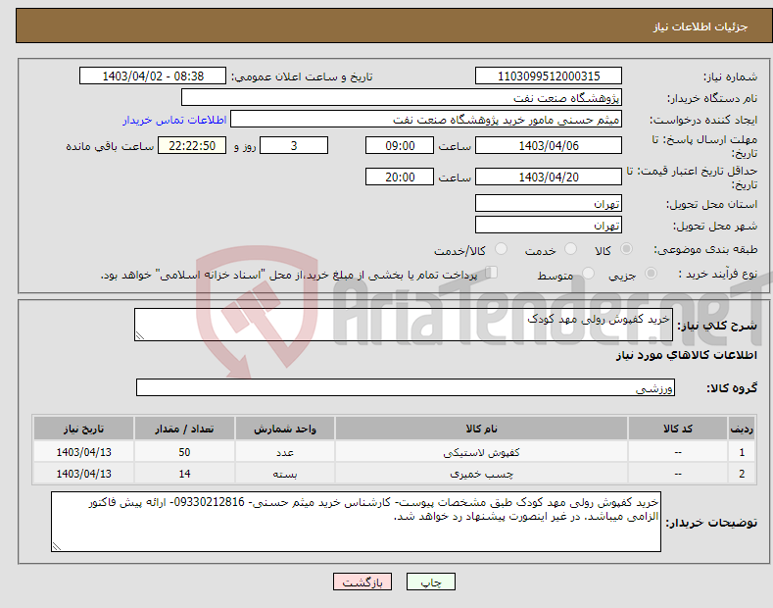
Task: Click the price validity date 1403/04/20 field
Action: (549, 177)
